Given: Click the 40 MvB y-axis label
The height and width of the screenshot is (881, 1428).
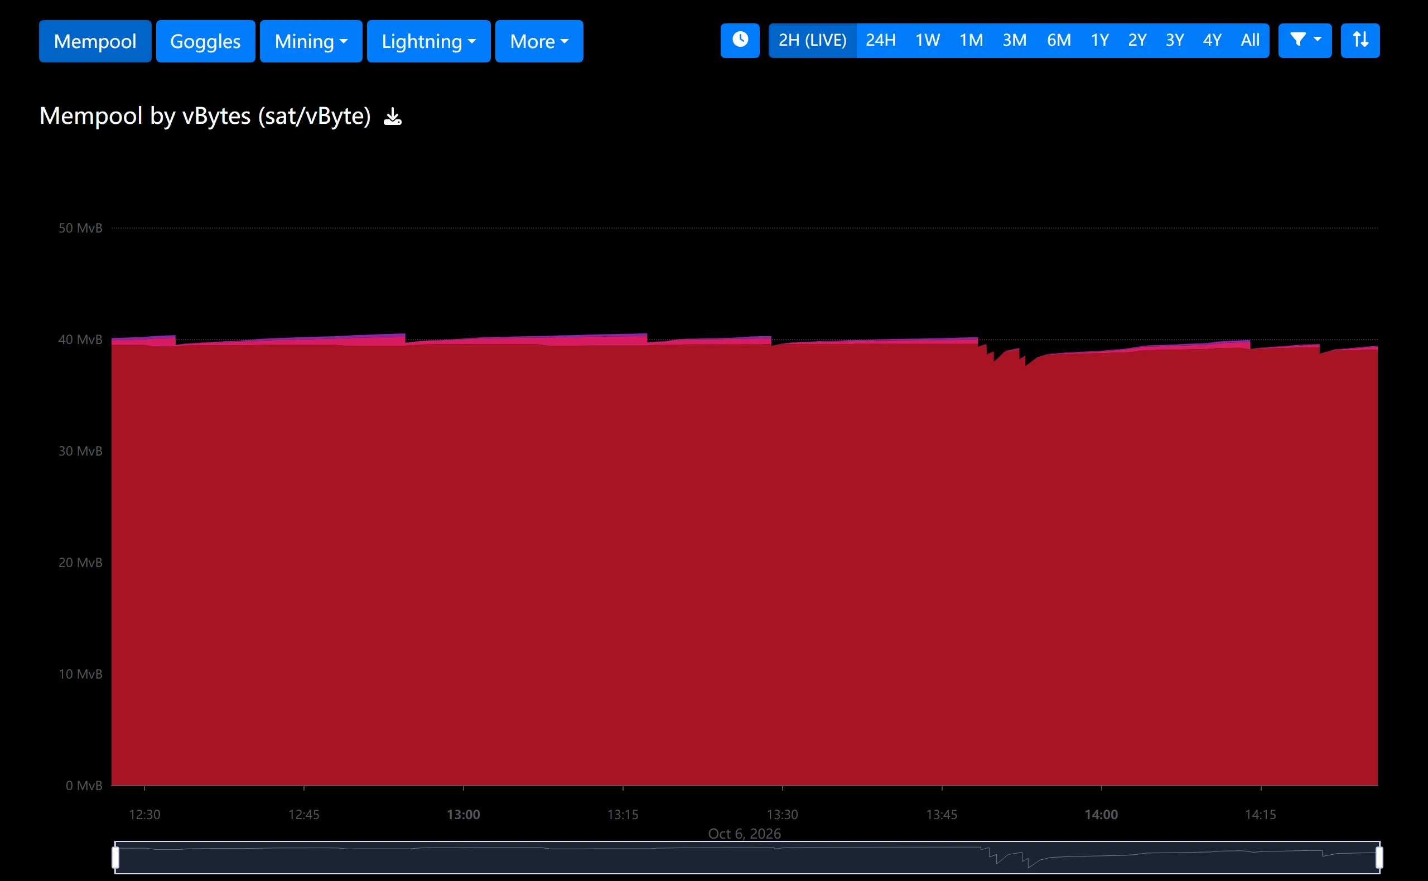Looking at the screenshot, I should (x=80, y=339).
